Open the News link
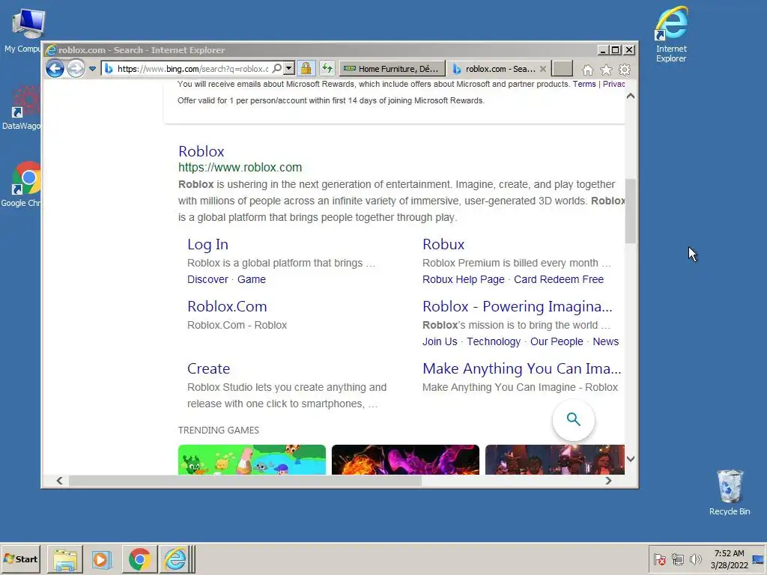This screenshot has height=575, width=767. tap(605, 341)
